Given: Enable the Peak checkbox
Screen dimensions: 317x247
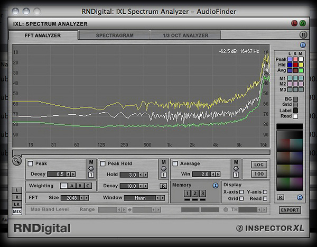Looking at the screenshot, I should (30, 163).
